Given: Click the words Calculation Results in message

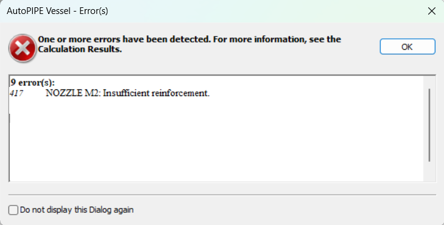Looking at the screenshot, I should pyautogui.click(x=80, y=49).
